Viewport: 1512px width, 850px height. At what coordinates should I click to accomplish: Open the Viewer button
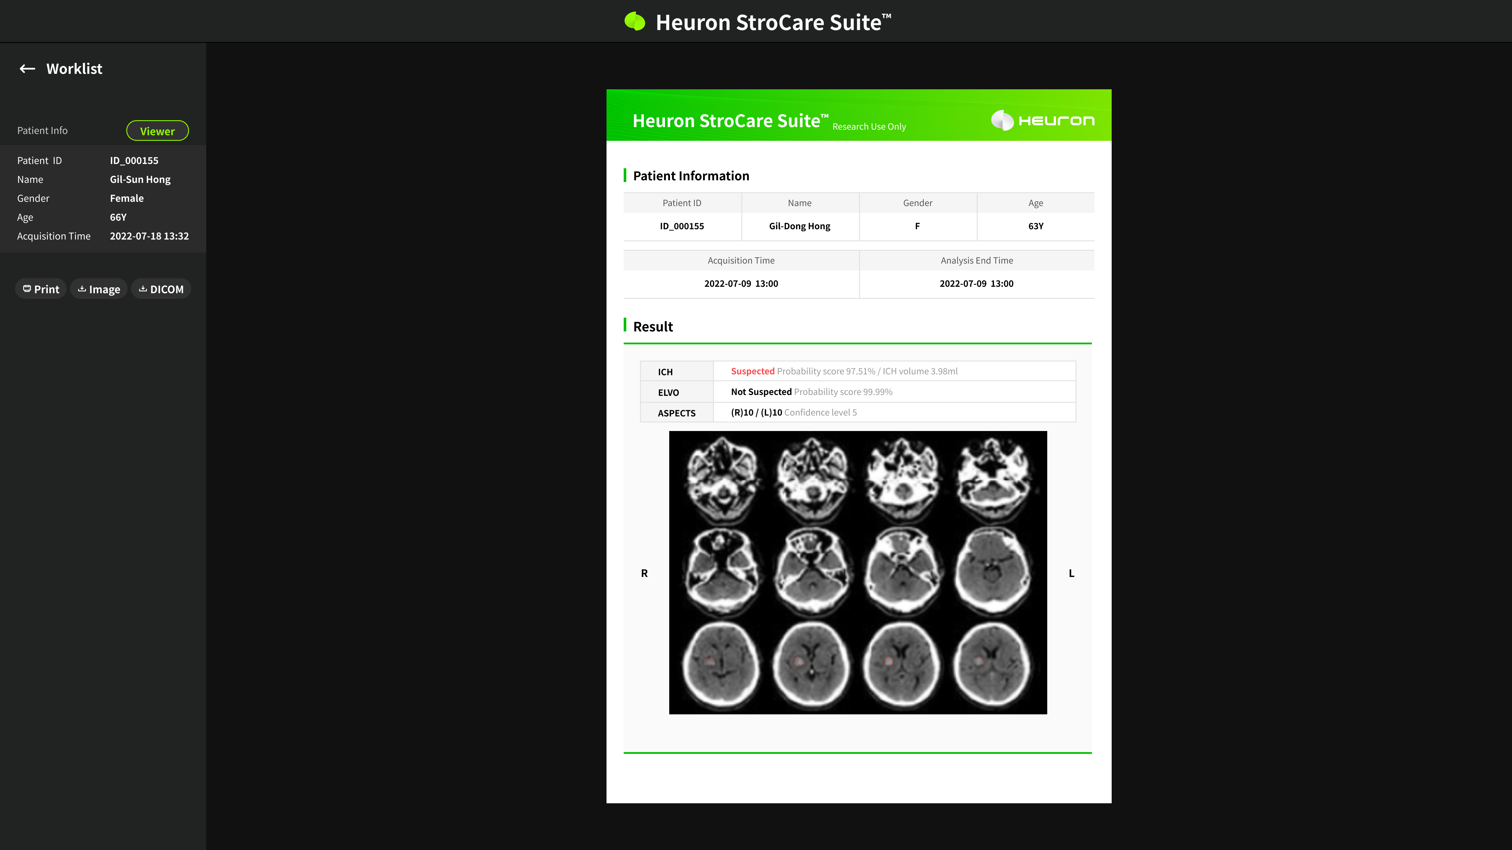click(157, 131)
